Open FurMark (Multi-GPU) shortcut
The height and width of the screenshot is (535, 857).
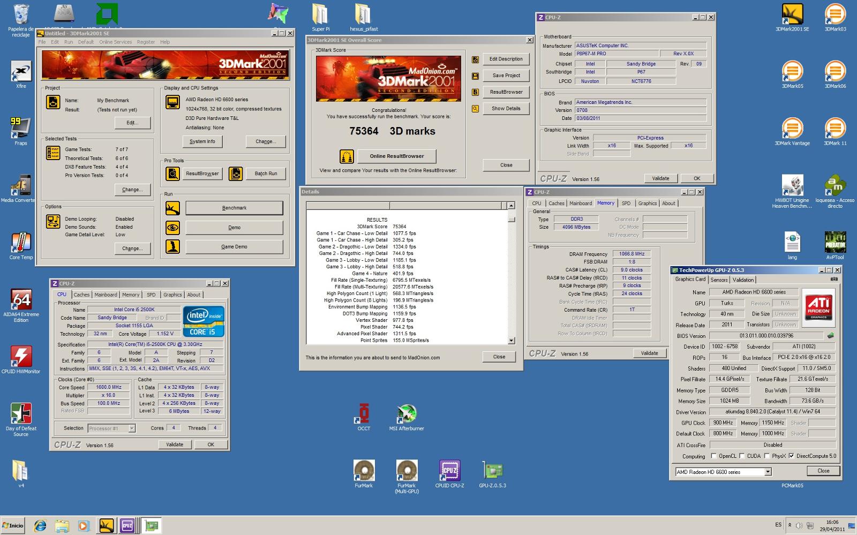[407, 476]
